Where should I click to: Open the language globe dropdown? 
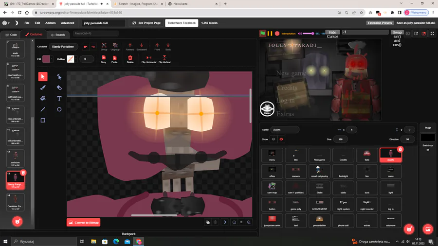tap(6, 23)
